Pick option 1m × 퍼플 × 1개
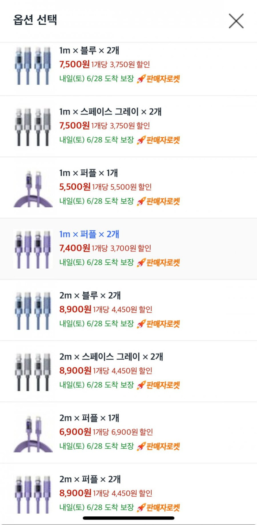Screen dimensions: 257x525 click(89, 173)
